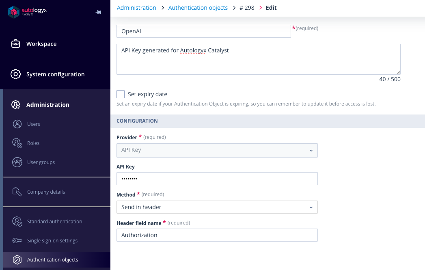Viewport: 425px width, 270px height.
Task: Click the Edit breadcrumb label
Action: pyautogui.click(x=271, y=8)
